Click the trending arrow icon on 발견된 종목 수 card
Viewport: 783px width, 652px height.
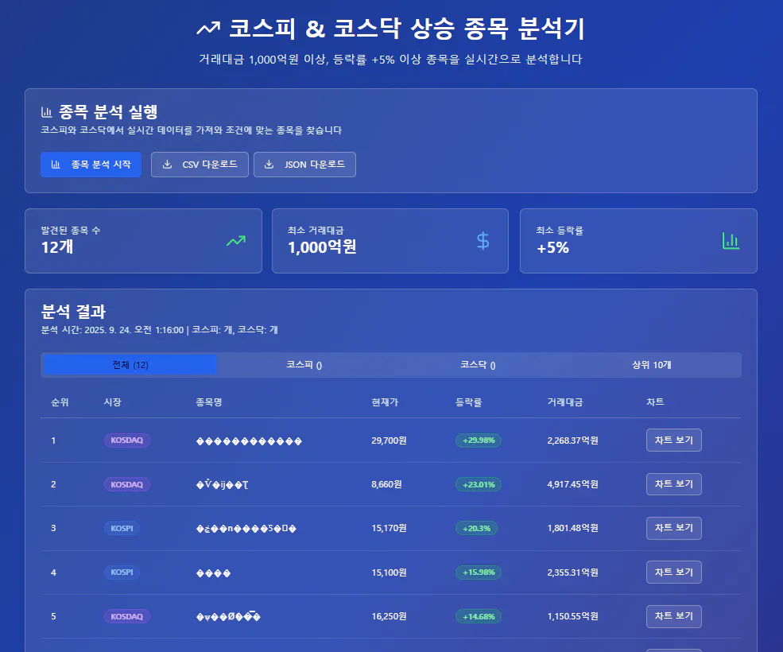[x=235, y=239]
